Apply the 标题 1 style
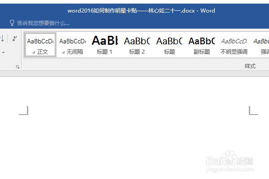Screen dimensions: 269x179 (x=104, y=45)
